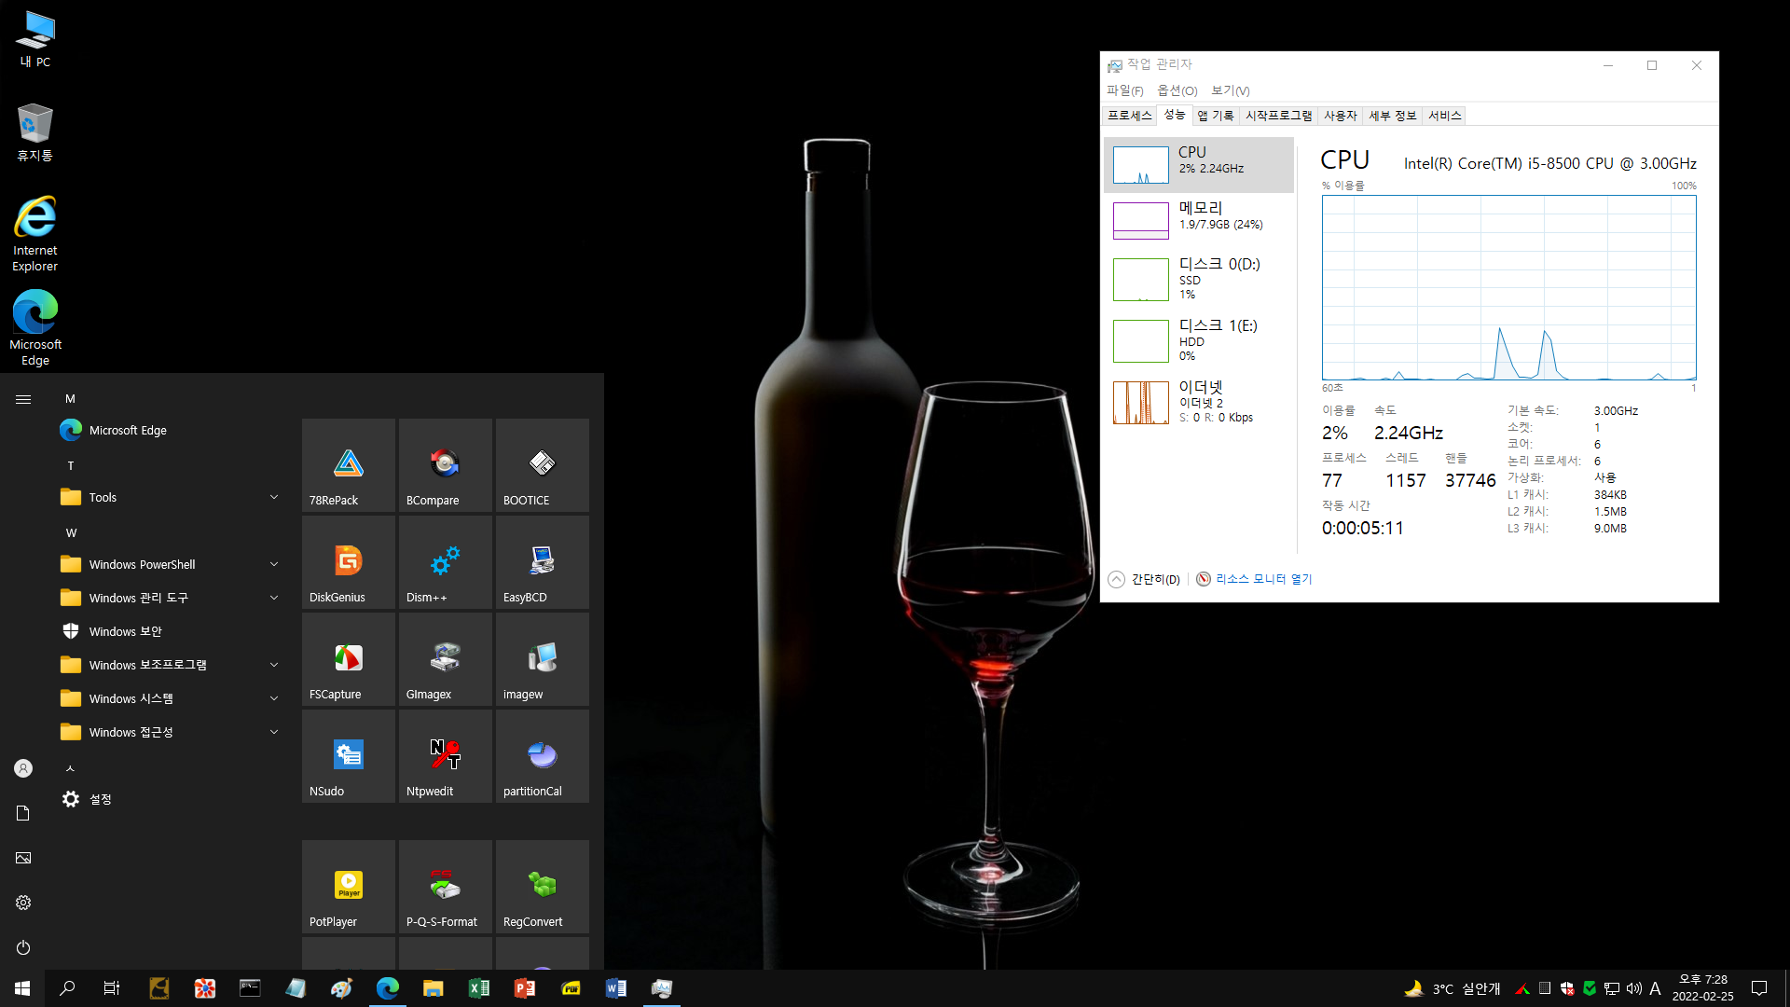
Task: Open Ntpwedit tile
Action: [x=446, y=756]
